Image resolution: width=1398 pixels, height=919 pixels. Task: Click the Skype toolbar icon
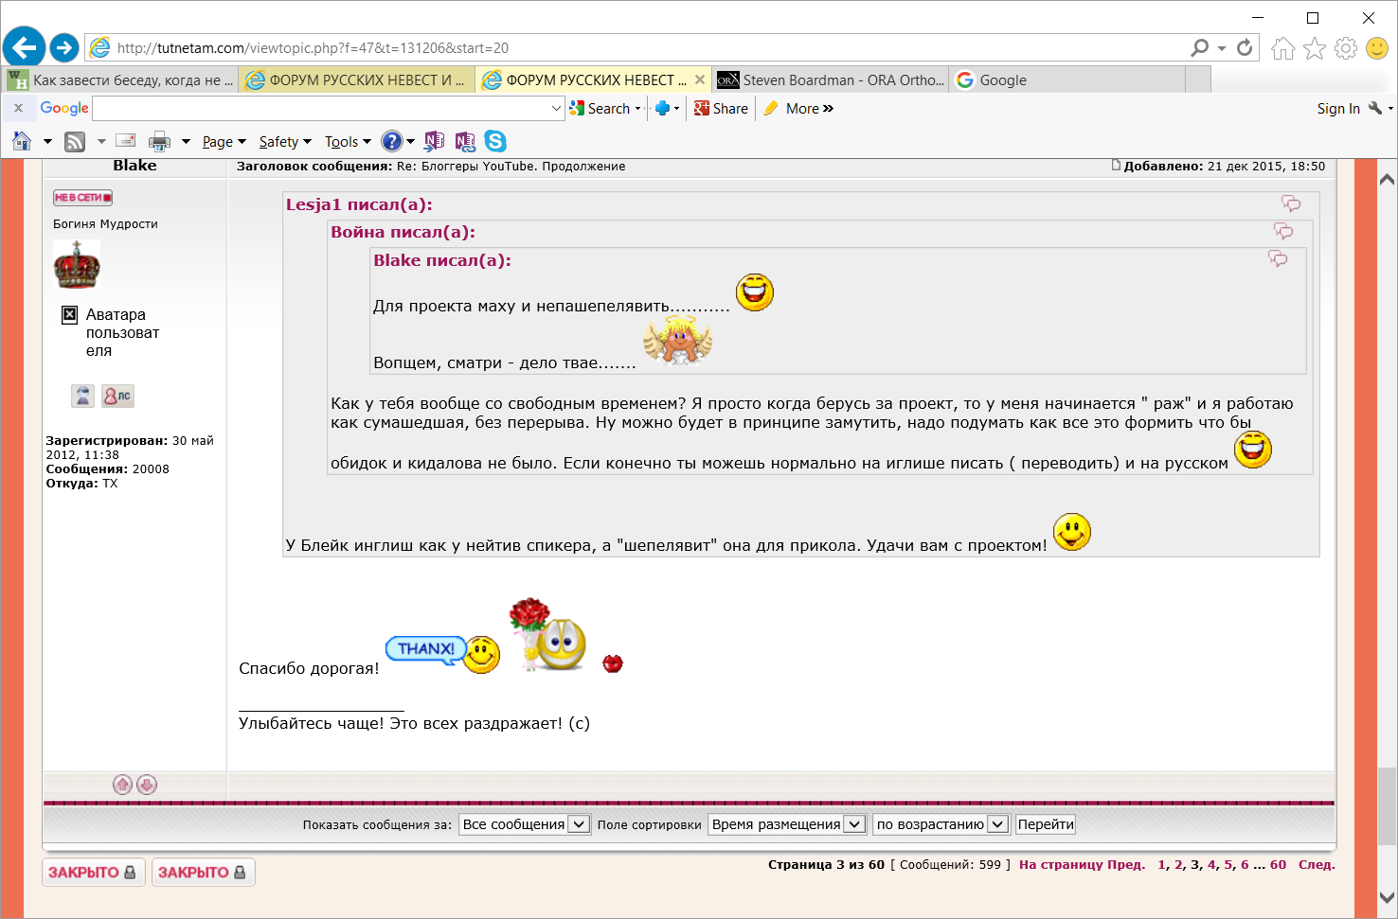(x=495, y=141)
